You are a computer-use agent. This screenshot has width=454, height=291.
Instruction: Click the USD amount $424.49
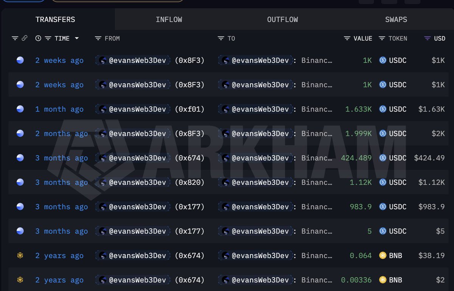point(429,158)
